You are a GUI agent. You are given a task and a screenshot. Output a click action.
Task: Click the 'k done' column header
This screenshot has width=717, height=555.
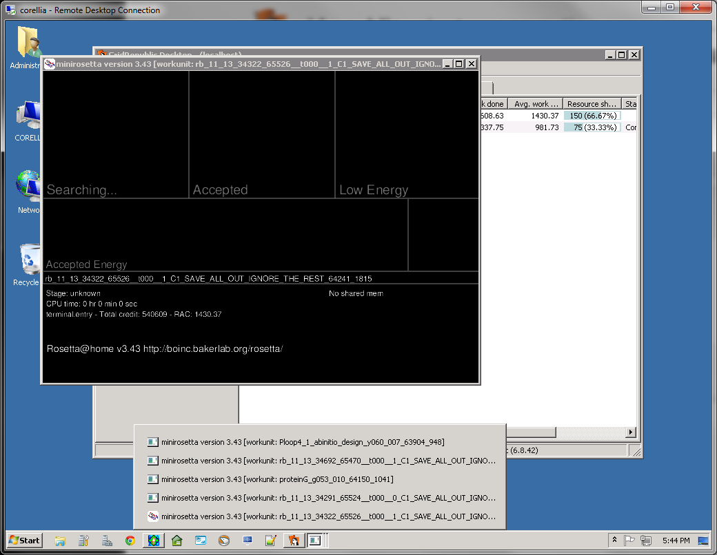coord(493,104)
